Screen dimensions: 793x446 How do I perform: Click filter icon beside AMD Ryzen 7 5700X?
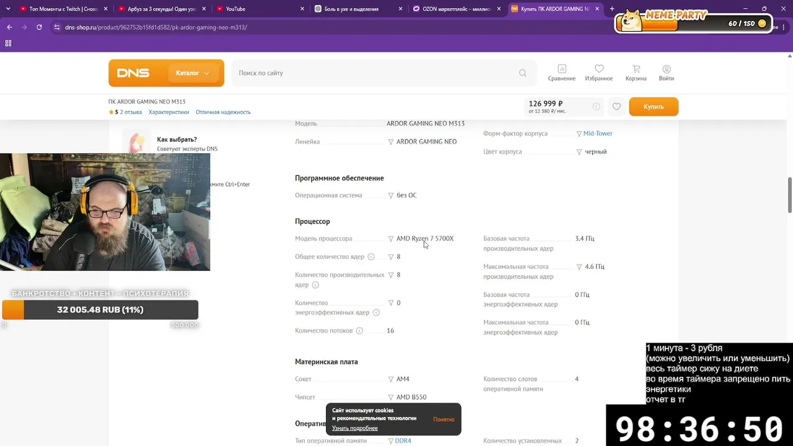[x=391, y=239]
